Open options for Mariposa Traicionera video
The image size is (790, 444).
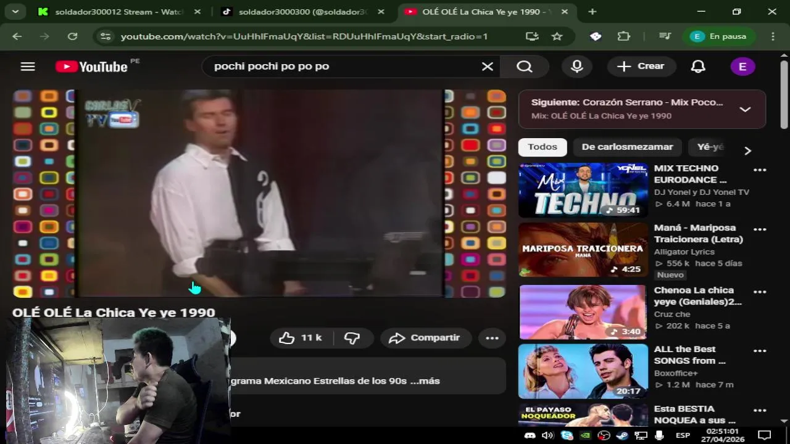760,229
